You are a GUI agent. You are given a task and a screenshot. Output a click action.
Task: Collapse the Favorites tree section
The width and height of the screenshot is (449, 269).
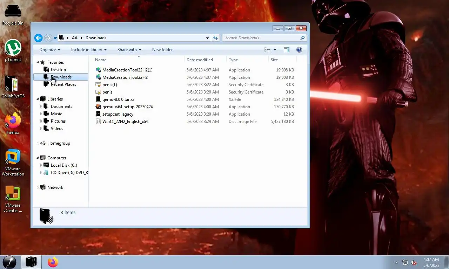point(38,62)
